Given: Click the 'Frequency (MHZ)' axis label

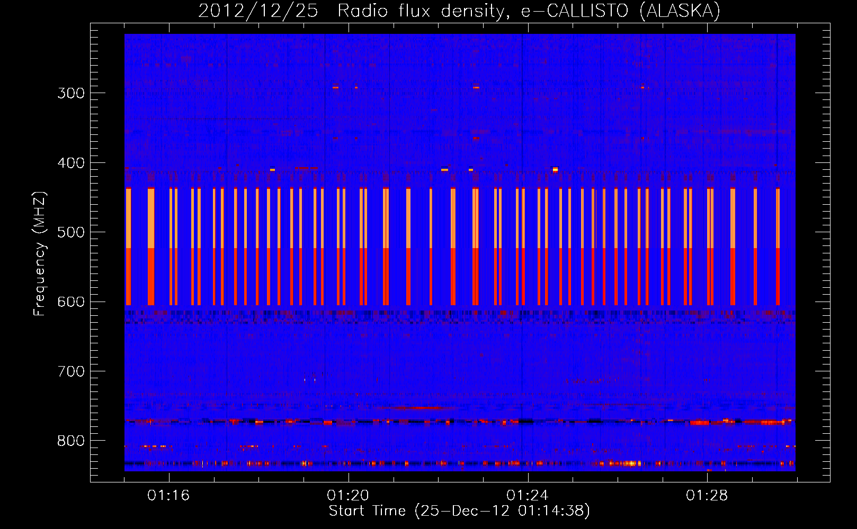Looking at the screenshot, I should click(40, 253).
